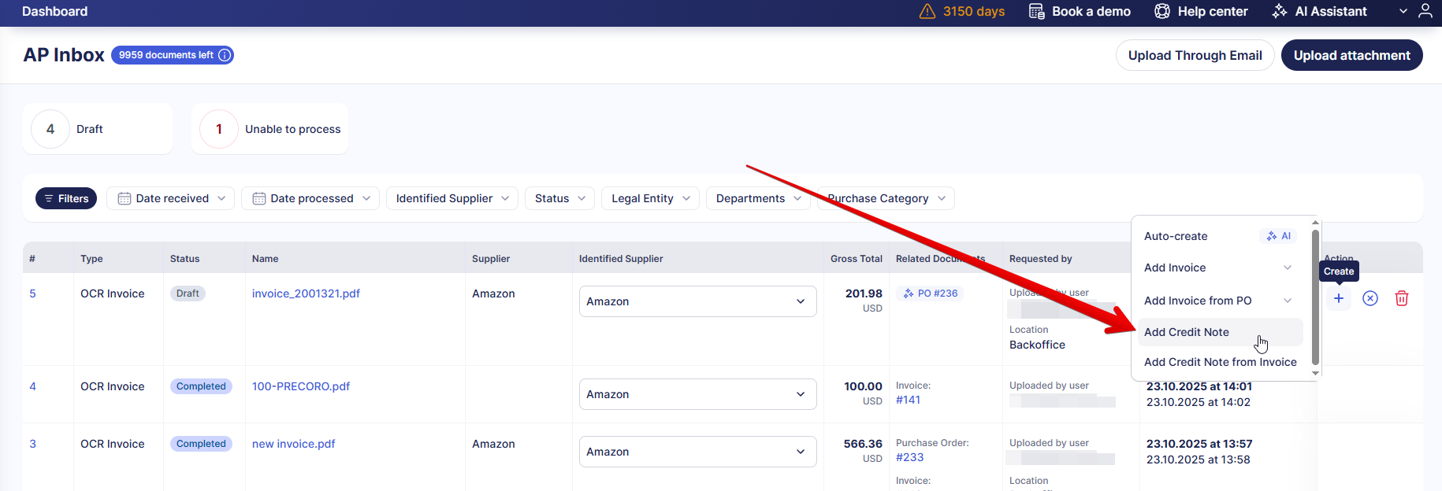This screenshot has width=1442, height=491.
Task: Open the user profile icon
Action: tap(1425, 11)
